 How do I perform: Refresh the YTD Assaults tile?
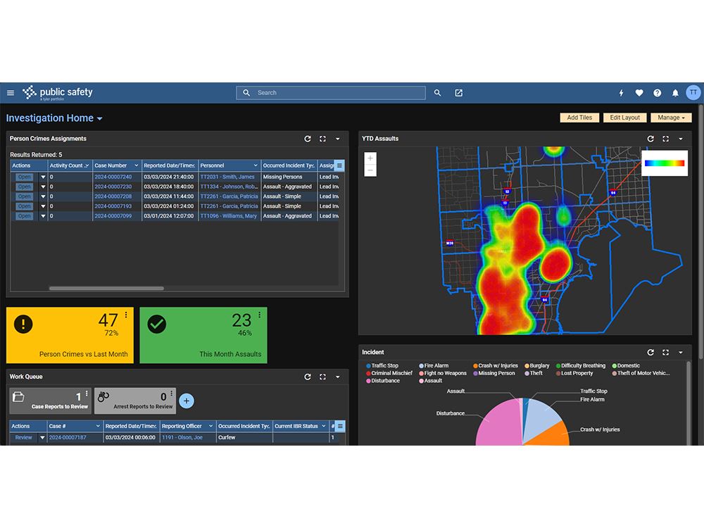[650, 139]
